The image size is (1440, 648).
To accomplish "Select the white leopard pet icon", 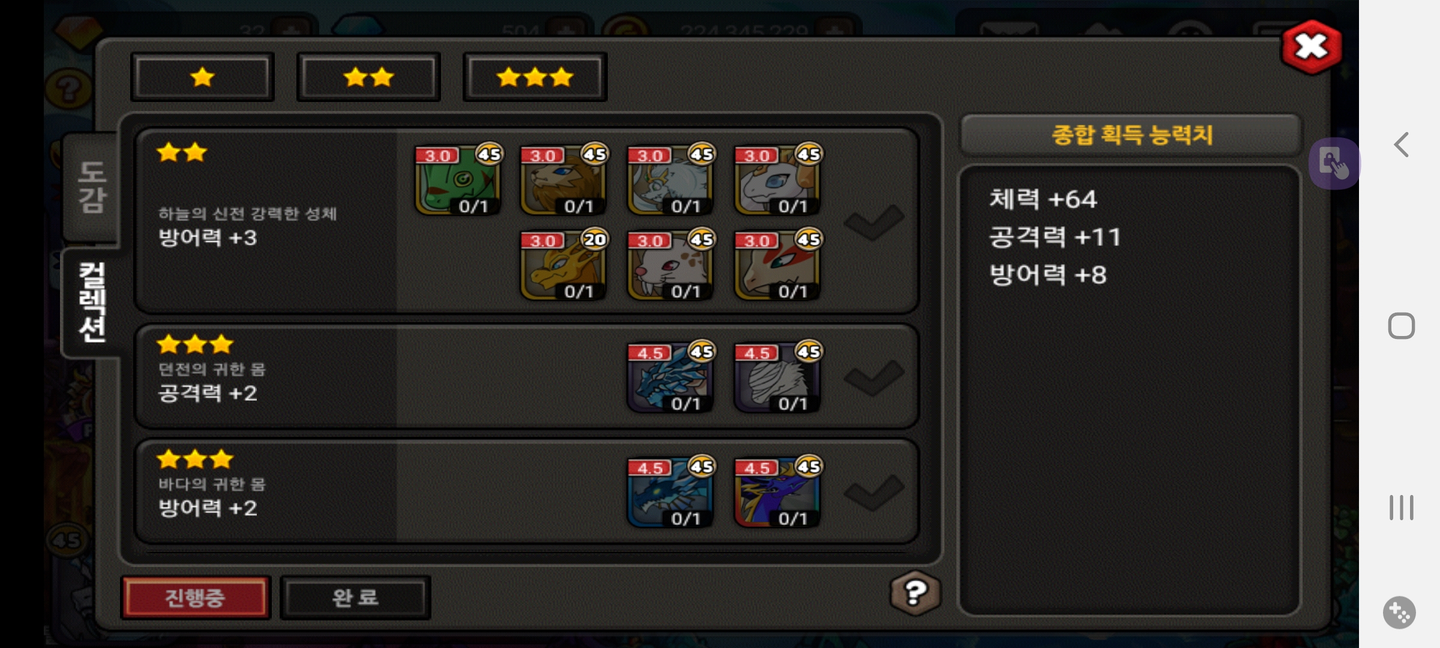I will [670, 265].
